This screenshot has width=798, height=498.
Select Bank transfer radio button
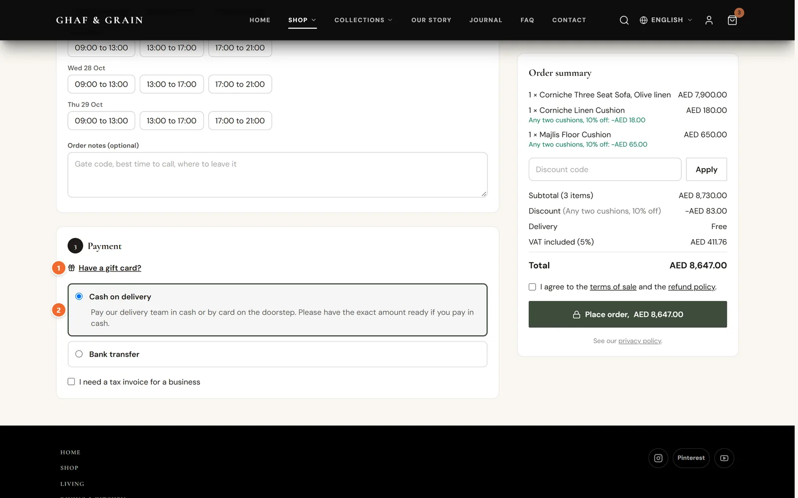[x=79, y=354]
